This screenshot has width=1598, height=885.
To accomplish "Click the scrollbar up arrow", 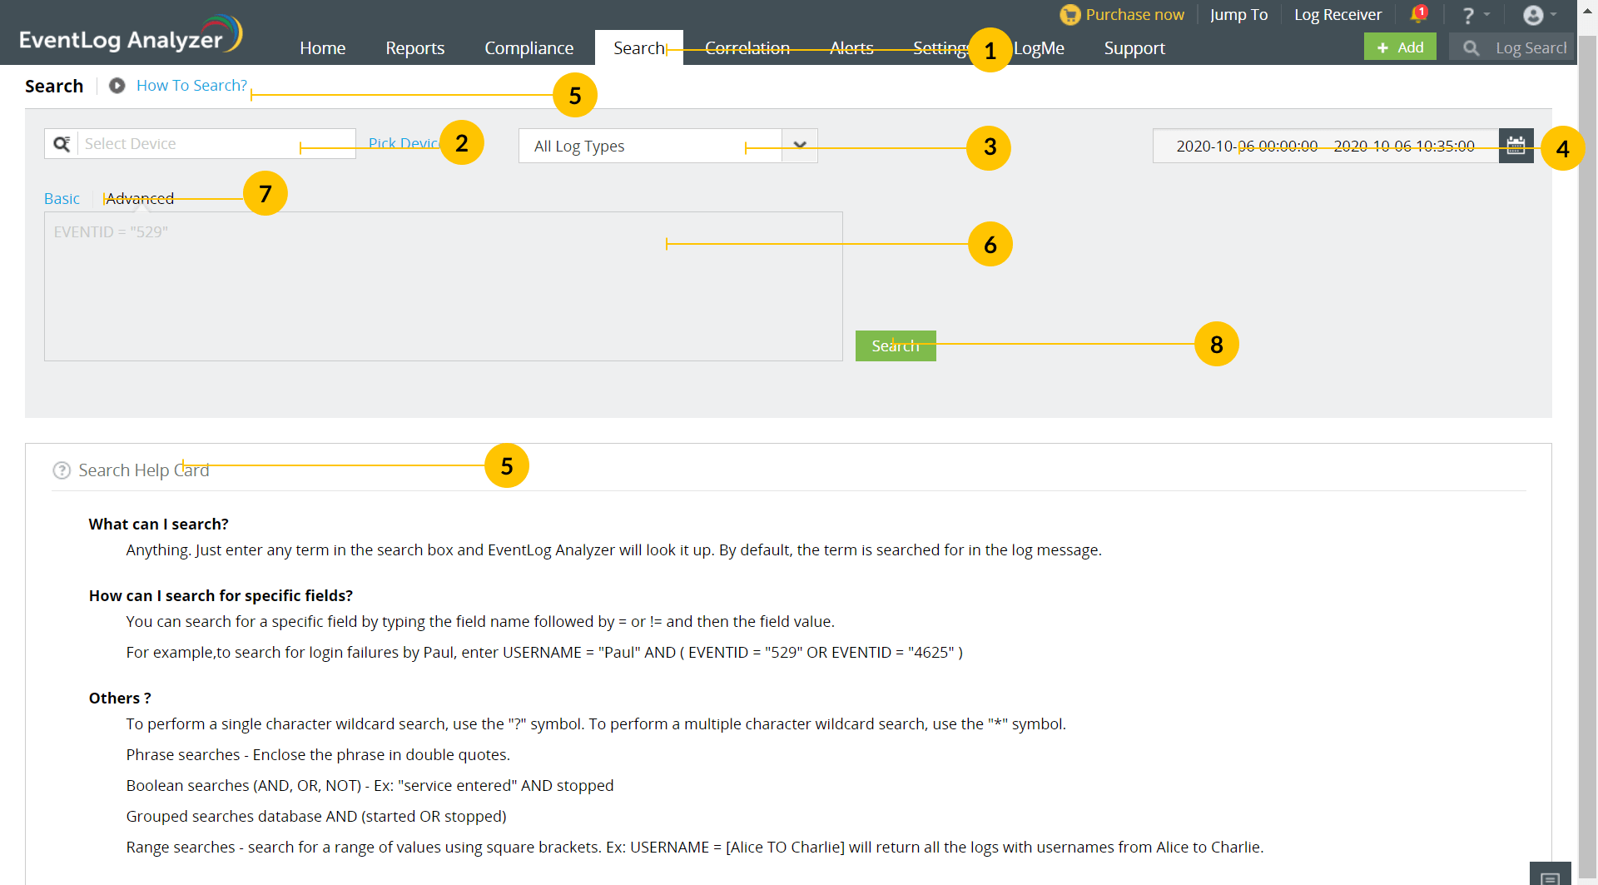I will [x=1588, y=12].
